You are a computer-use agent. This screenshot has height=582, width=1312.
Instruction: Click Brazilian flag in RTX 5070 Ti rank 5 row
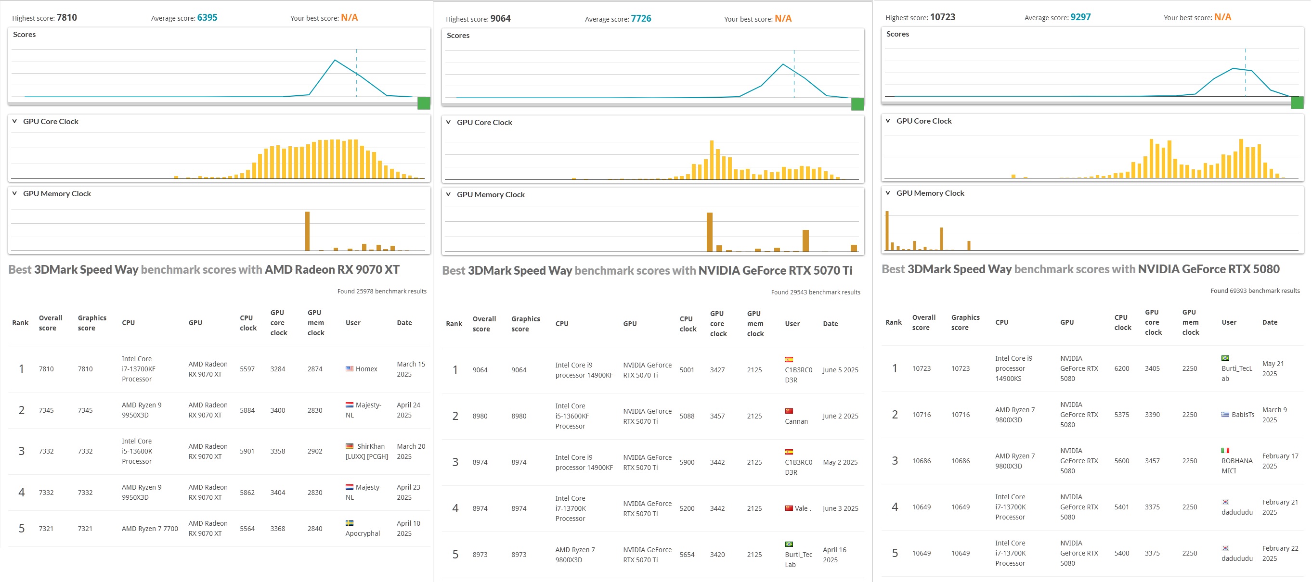click(x=789, y=544)
